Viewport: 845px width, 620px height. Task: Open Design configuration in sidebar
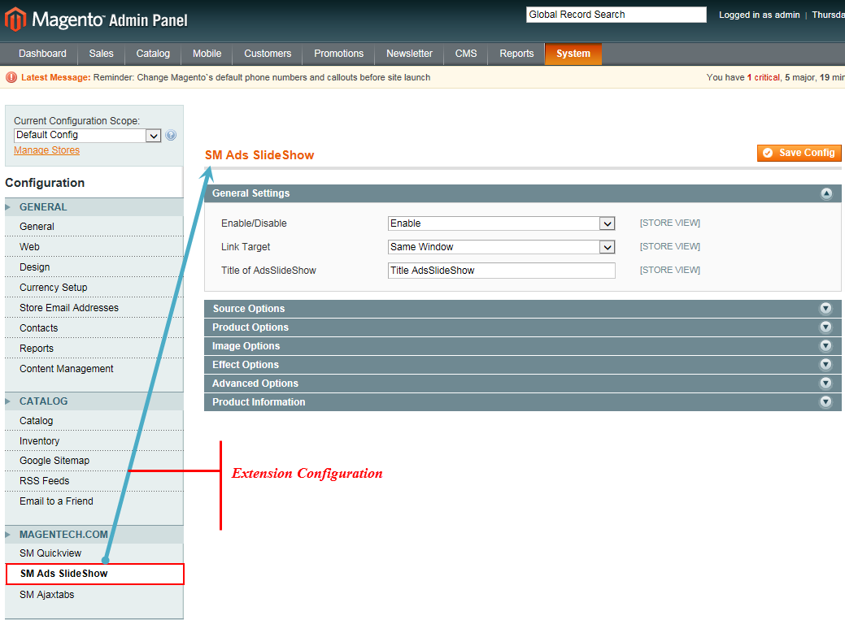[x=94, y=267]
